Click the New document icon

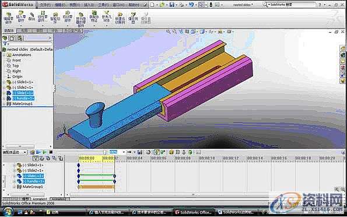click(152, 5)
